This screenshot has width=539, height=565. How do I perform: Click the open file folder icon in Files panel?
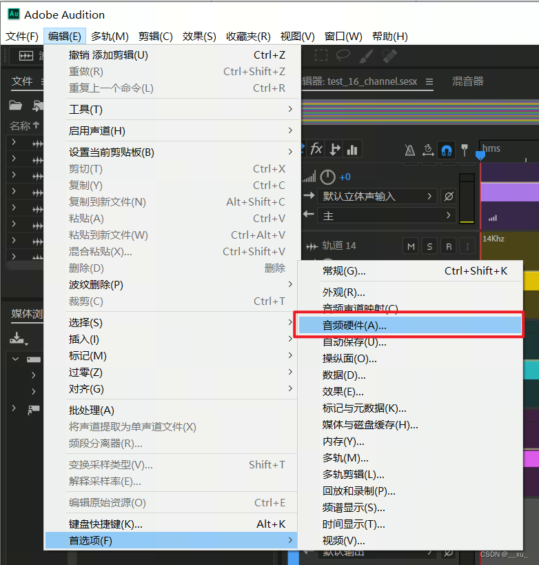(x=15, y=106)
